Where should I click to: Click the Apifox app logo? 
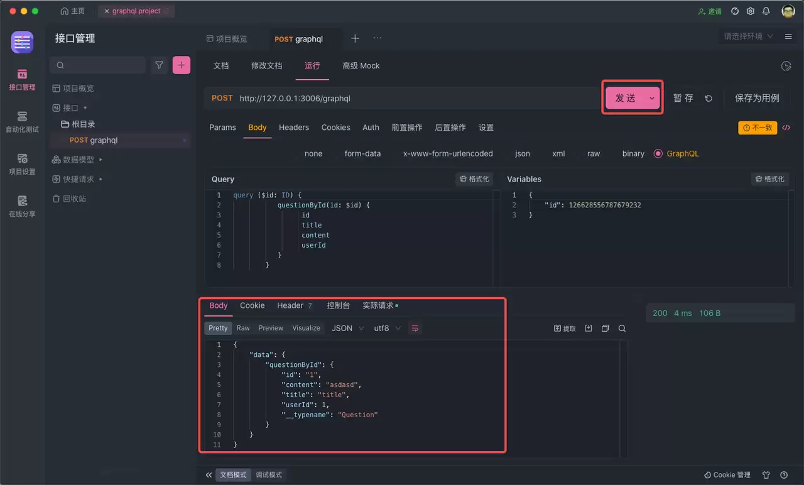(22, 42)
